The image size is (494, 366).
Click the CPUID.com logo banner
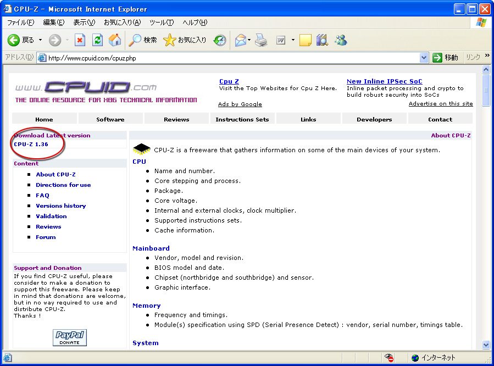click(106, 92)
